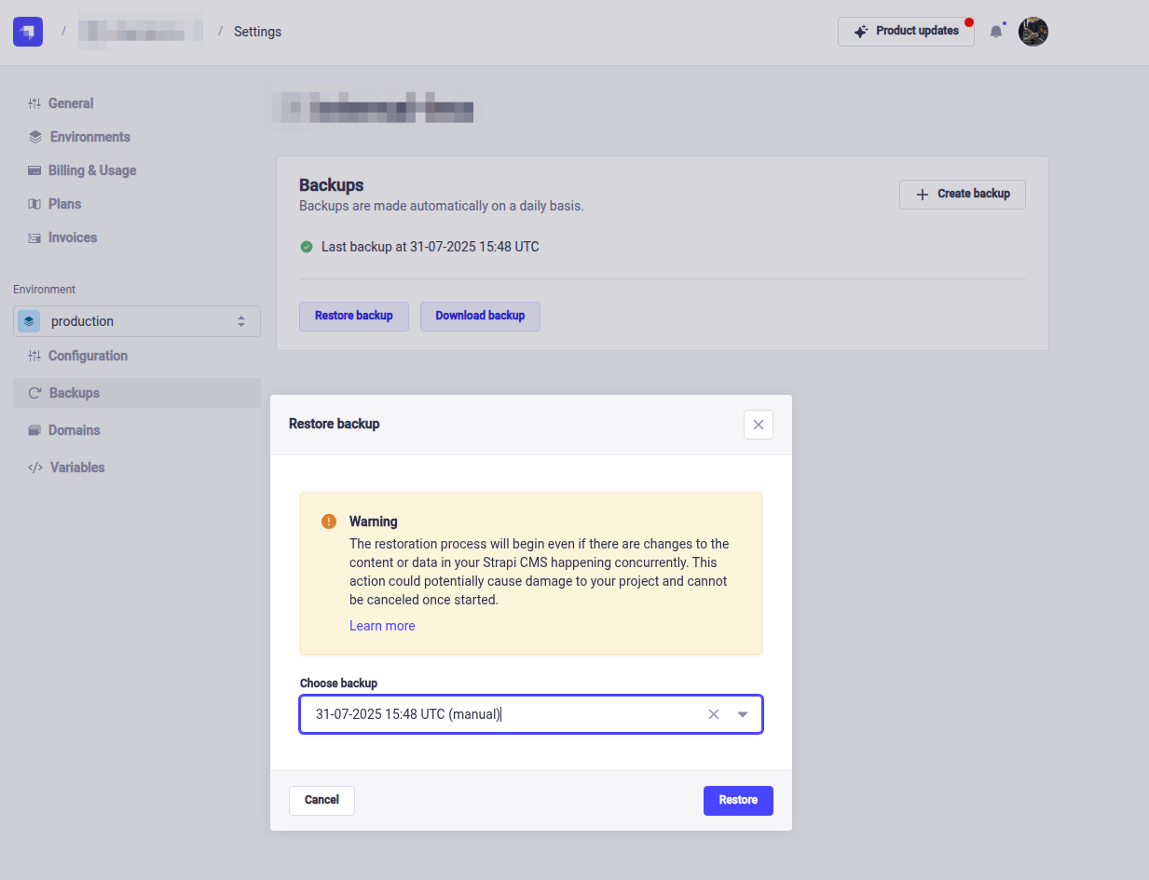Open the notifications bell
Screen dimensions: 1149x880
click(x=996, y=32)
